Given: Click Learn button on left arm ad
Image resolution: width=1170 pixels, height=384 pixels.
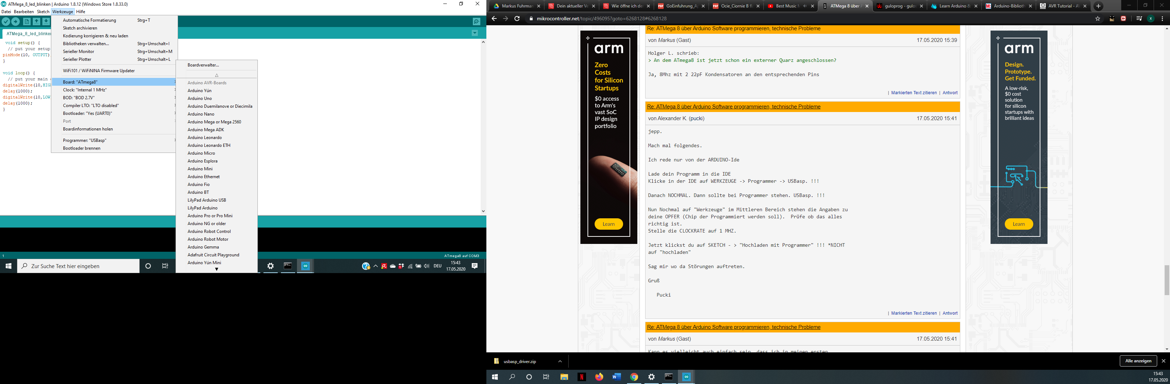Looking at the screenshot, I should pos(608,224).
